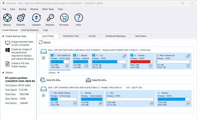The height and width of the screenshot is (120, 197).
Task: Open the Task Status tab
Action: 141,36
